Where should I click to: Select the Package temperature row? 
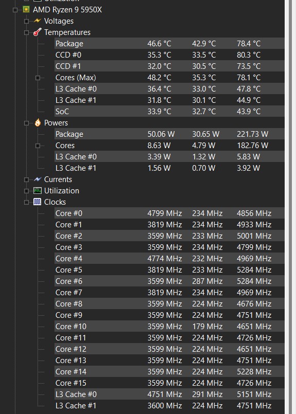pos(170,43)
